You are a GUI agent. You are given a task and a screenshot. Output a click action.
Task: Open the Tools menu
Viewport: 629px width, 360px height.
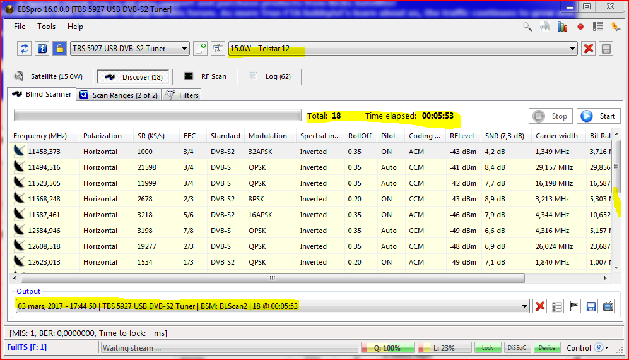point(46,27)
